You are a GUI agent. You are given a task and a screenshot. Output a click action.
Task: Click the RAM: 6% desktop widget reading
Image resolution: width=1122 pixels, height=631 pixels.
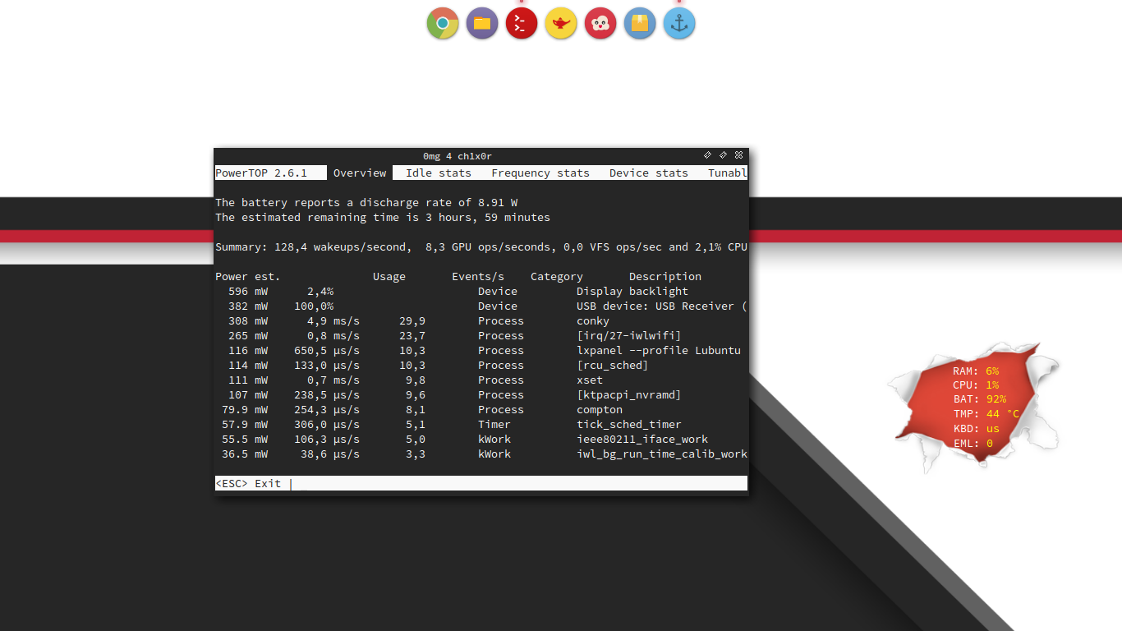click(976, 371)
